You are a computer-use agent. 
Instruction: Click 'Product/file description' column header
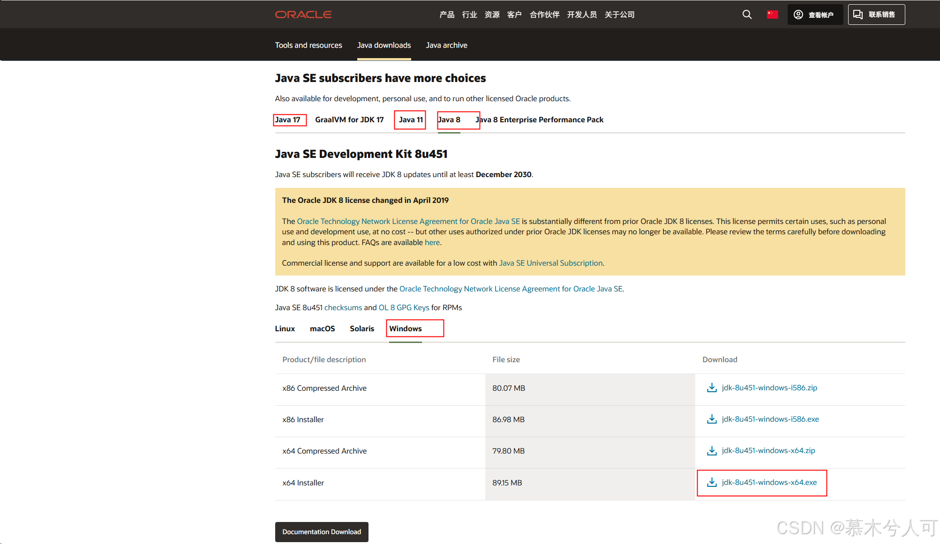(x=324, y=359)
